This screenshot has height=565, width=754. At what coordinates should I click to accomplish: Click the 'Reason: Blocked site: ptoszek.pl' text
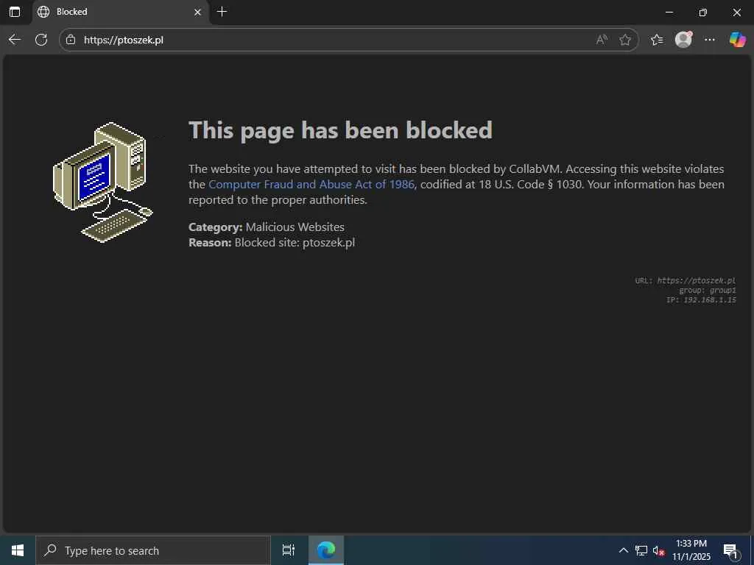pos(272,243)
